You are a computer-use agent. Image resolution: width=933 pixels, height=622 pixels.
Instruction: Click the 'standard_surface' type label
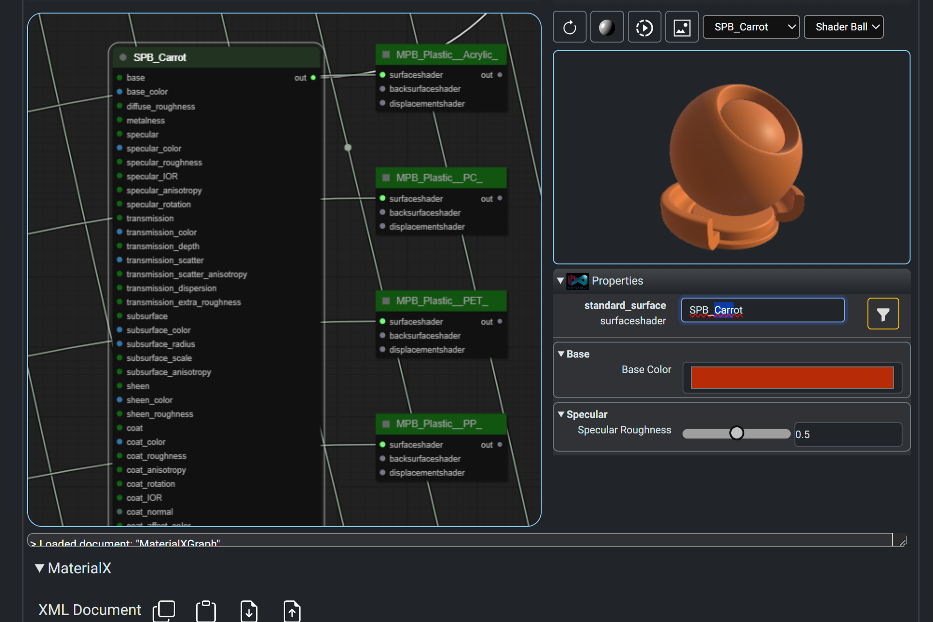[x=625, y=306]
